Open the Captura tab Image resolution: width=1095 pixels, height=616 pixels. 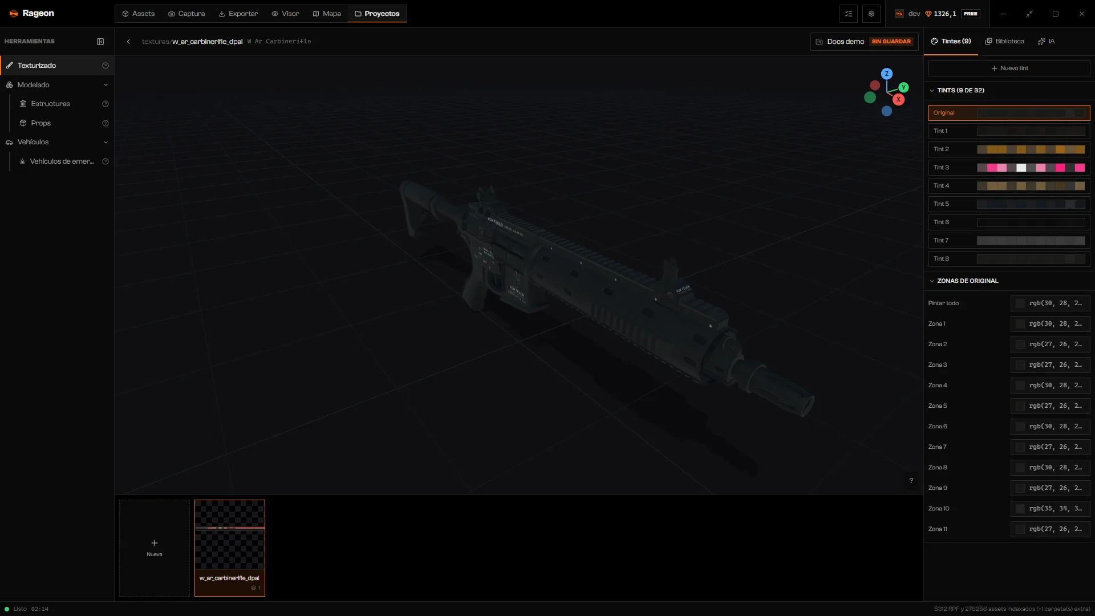pyautogui.click(x=186, y=14)
